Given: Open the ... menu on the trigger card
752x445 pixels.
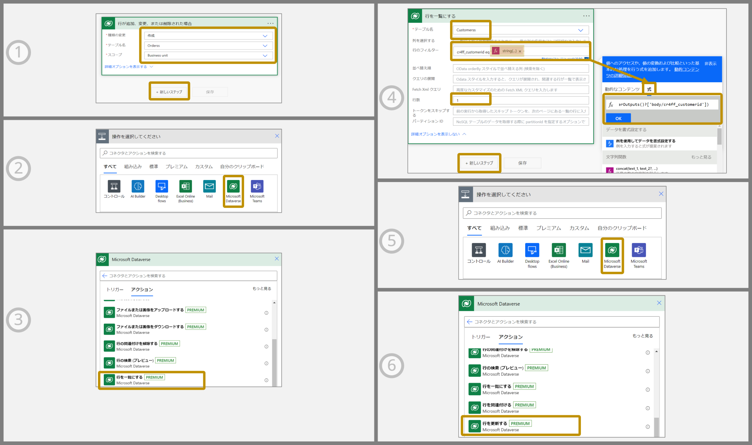Looking at the screenshot, I should tap(271, 23).
